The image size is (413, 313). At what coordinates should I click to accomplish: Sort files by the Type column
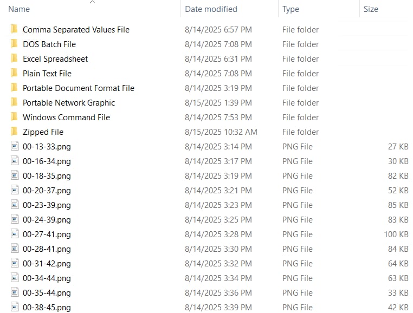tap(291, 9)
